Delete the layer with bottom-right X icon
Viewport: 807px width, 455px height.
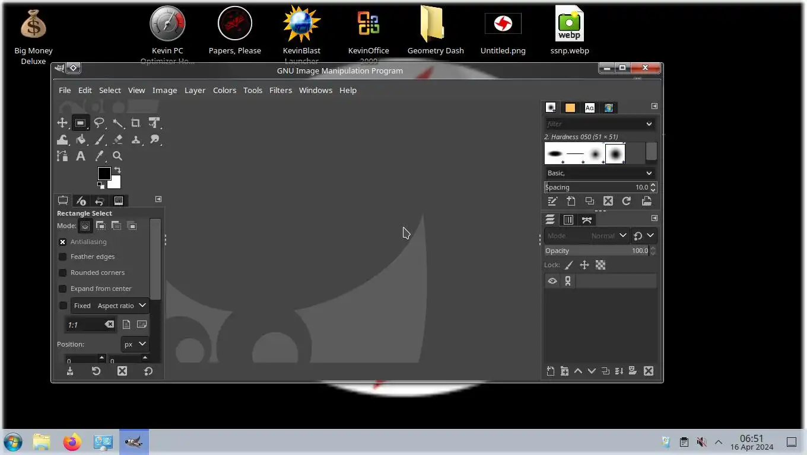click(649, 371)
